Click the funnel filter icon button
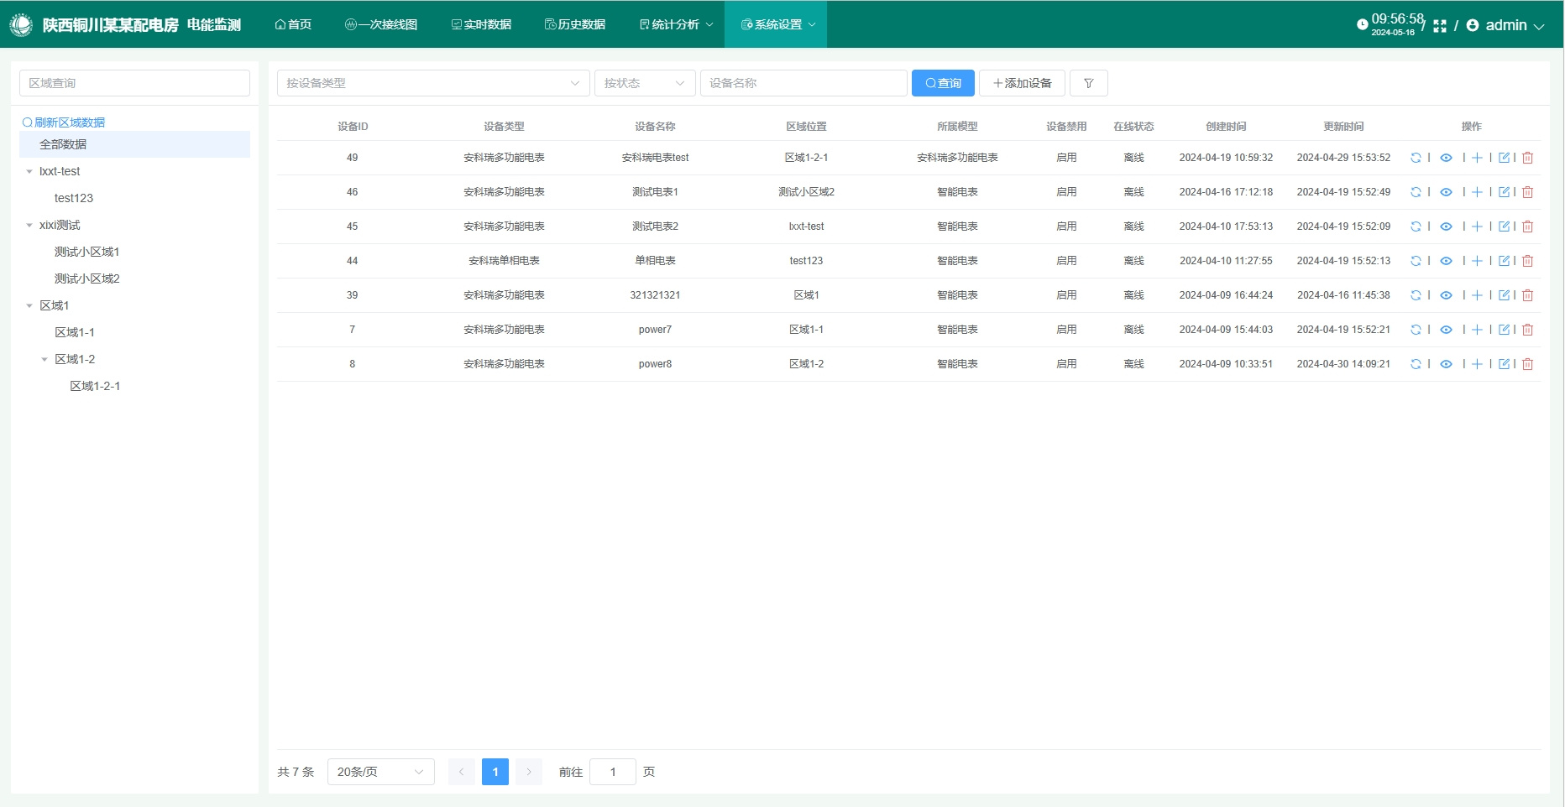Screen dimensions: 1565x807 pyautogui.click(x=1088, y=83)
